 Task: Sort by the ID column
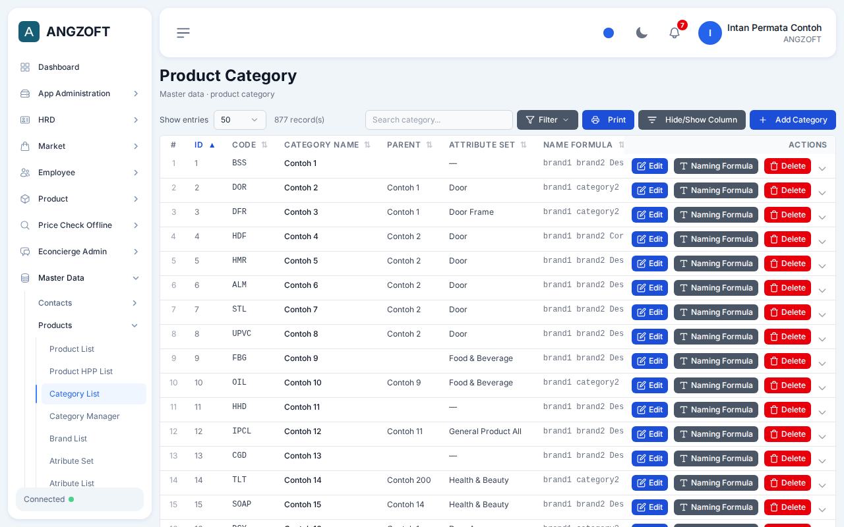pyautogui.click(x=205, y=145)
